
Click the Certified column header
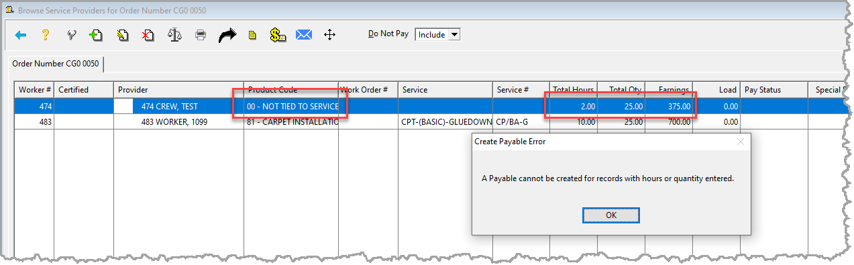point(84,90)
